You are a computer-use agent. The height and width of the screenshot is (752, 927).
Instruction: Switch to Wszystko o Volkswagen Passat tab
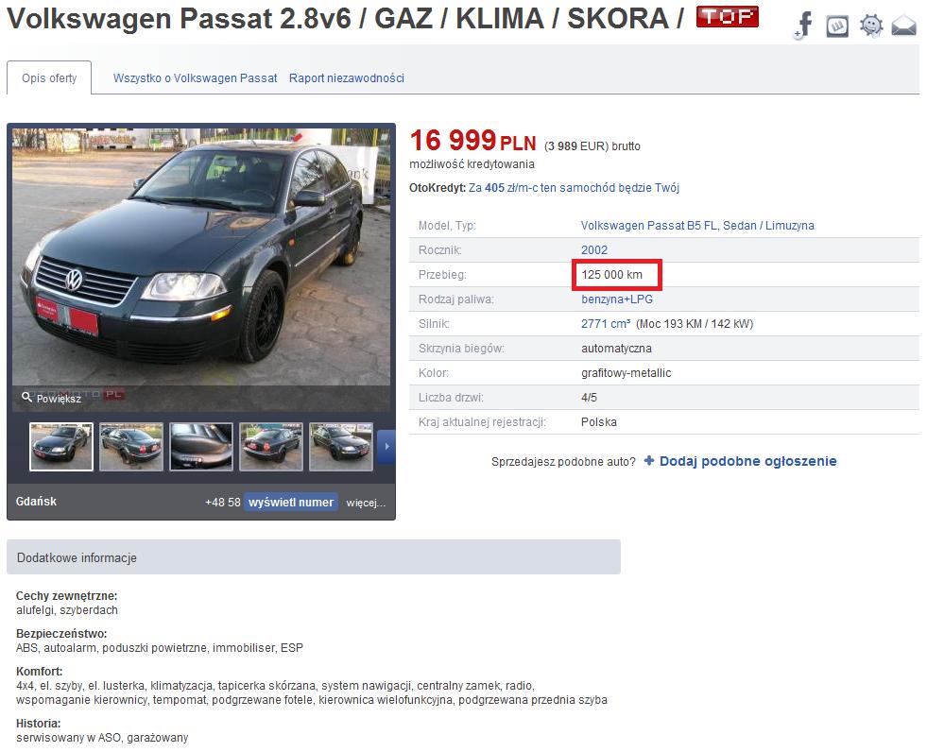point(195,78)
